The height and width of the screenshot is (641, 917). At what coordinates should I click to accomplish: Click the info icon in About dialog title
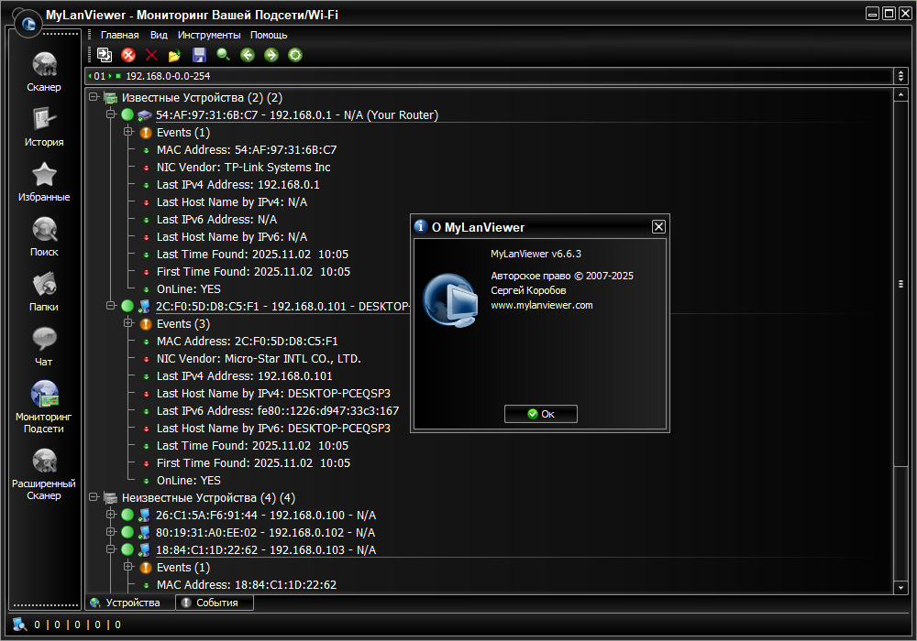pyautogui.click(x=421, y=226)
